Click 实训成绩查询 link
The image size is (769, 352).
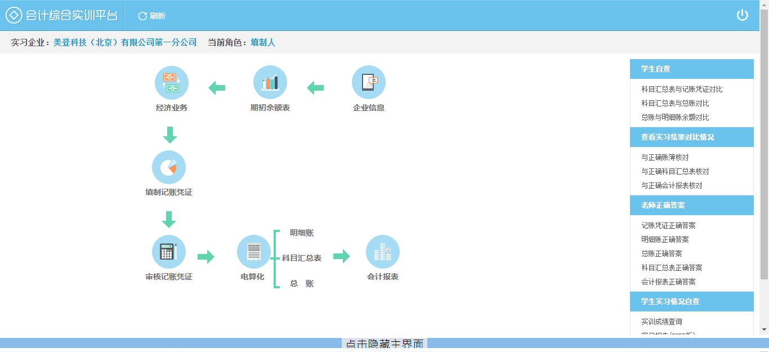pos(661,322)
